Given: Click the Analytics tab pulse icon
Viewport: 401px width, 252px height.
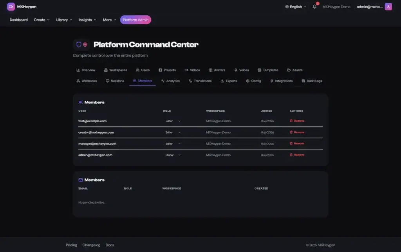Looking at the screenshot, I should 163,81.
